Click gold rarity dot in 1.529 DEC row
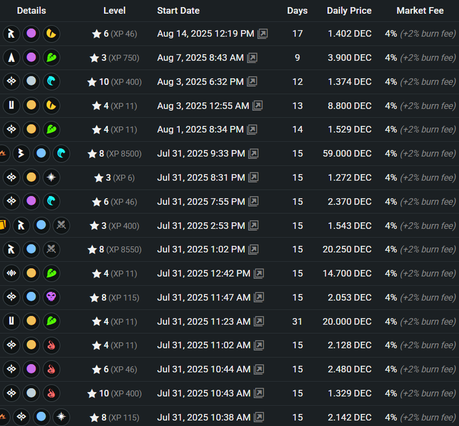Screen dimensions: 459x426 [x=31, y=129]
